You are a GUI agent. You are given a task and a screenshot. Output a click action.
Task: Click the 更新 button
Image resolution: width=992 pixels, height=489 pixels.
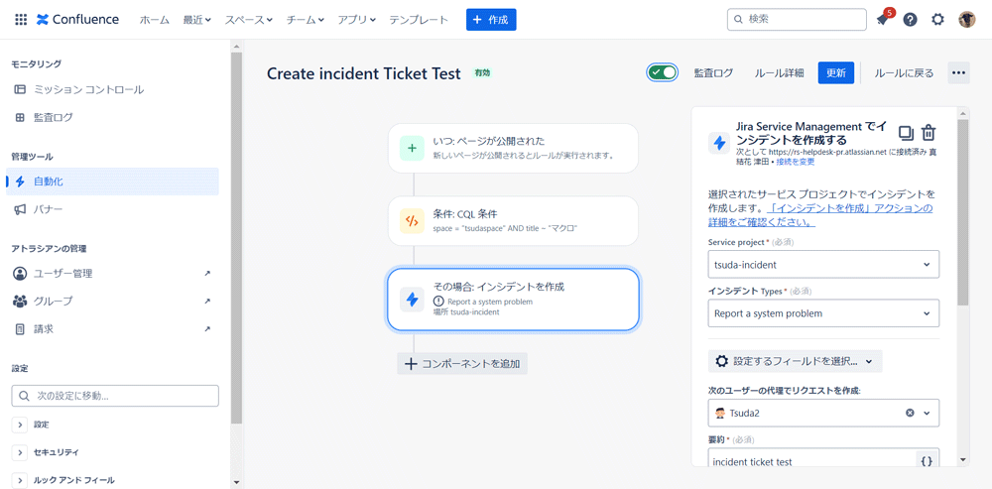[835, 72]
